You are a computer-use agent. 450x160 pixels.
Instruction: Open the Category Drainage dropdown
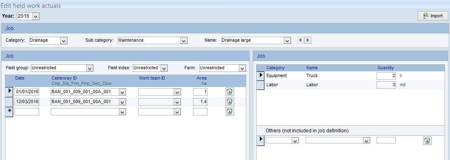click(64, 40)
